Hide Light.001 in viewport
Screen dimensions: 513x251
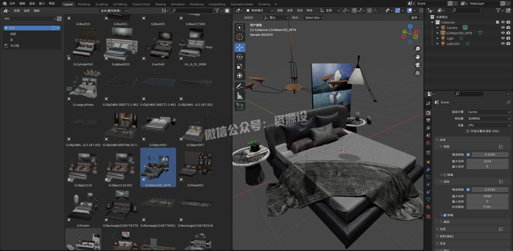(503, 44)
